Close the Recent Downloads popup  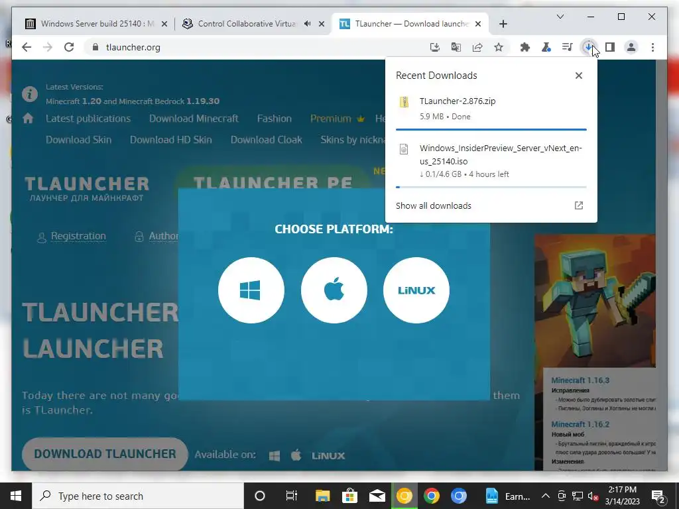pyautogui.click(x=578, y=76)
